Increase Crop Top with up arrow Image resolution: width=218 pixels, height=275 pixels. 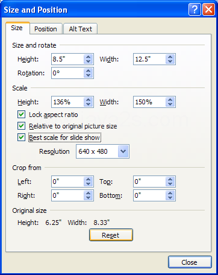(x=170, y=179)
